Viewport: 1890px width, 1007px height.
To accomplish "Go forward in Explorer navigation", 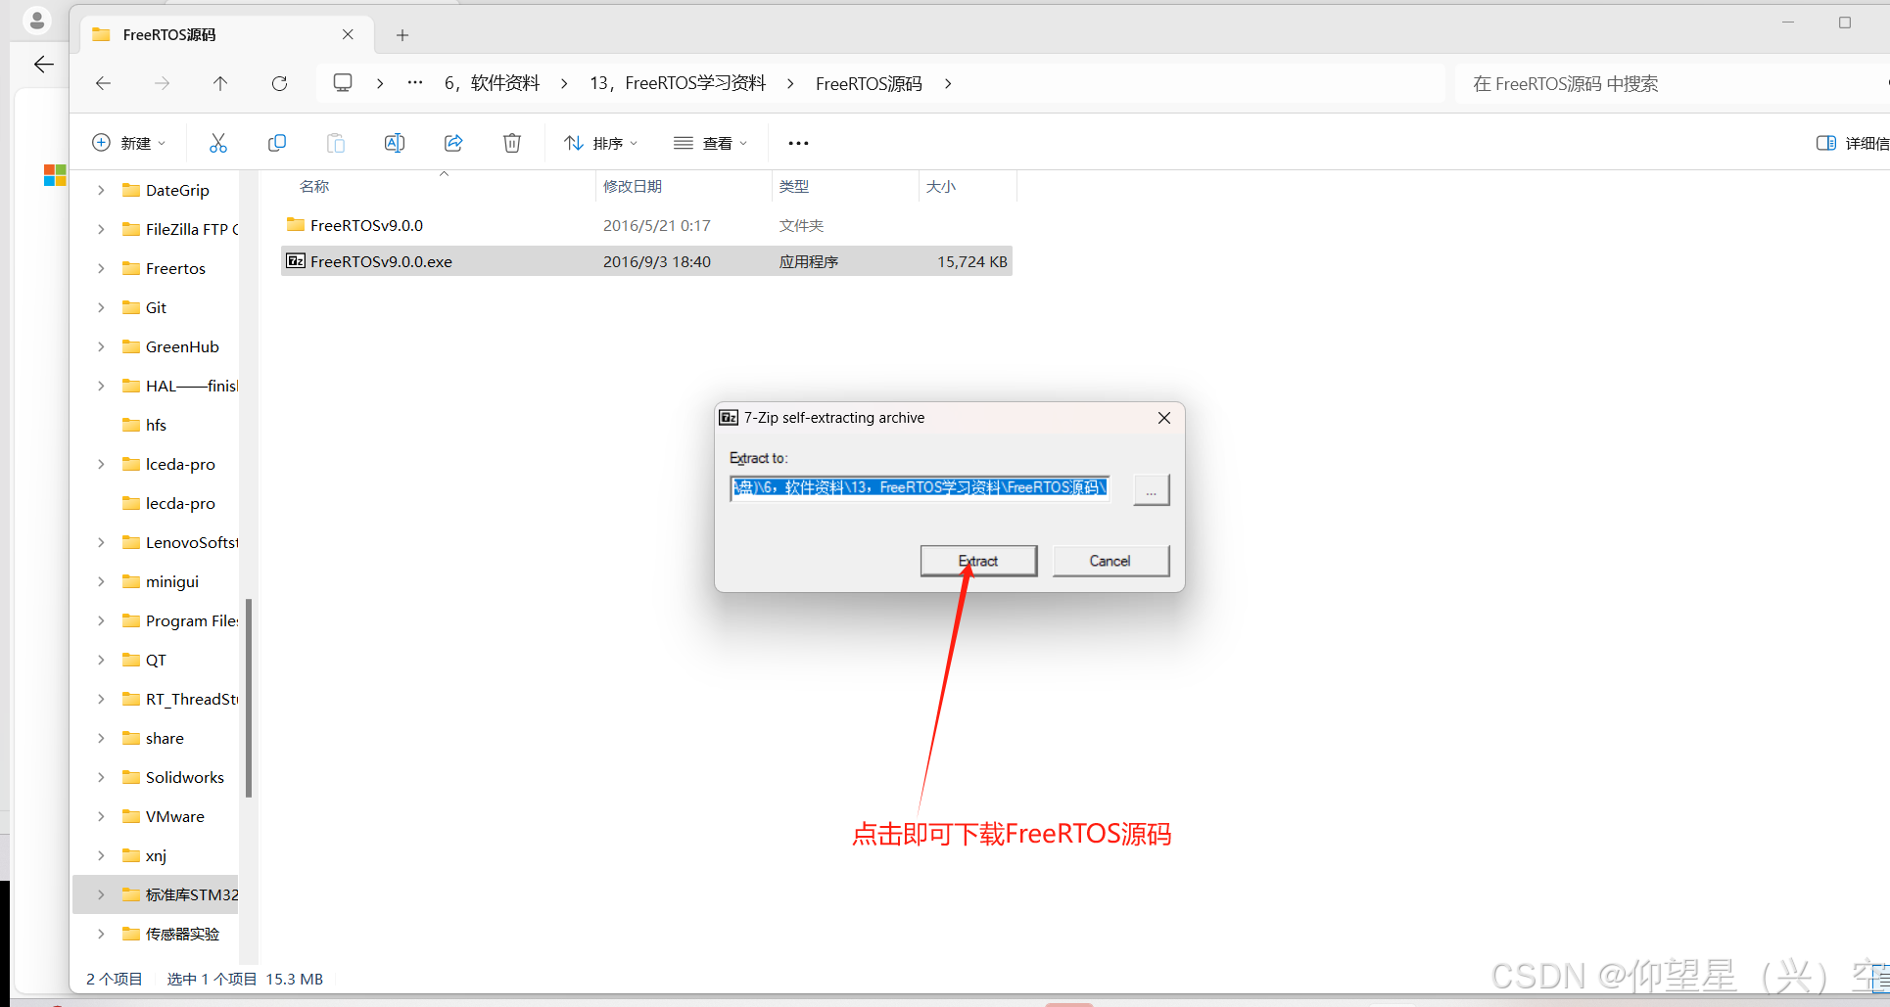I will 162,83.
